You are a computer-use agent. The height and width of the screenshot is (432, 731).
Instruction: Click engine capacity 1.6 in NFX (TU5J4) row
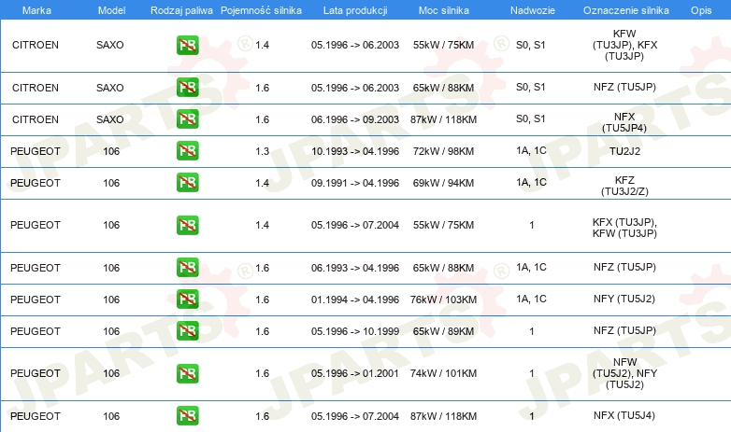262,416
